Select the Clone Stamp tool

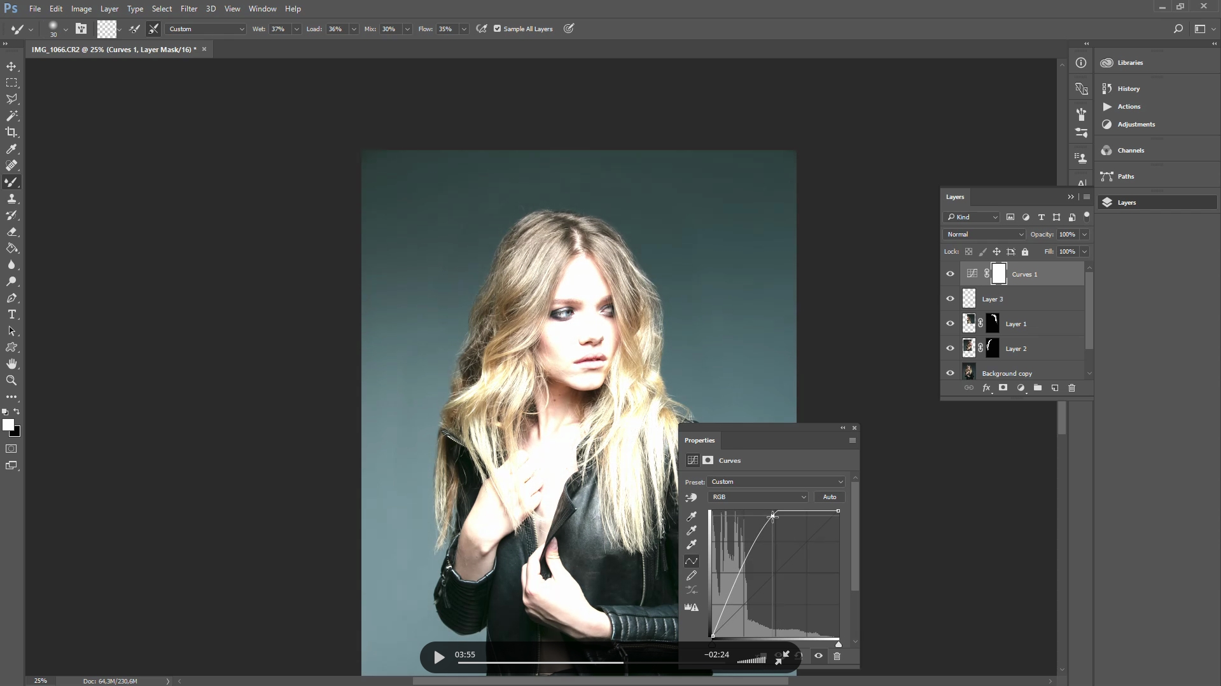coord(11,198)
